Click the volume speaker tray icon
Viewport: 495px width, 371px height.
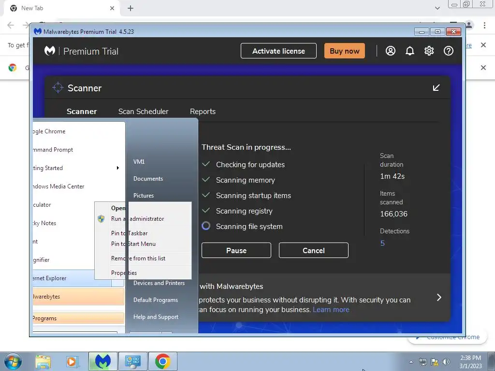coord(446,362)
